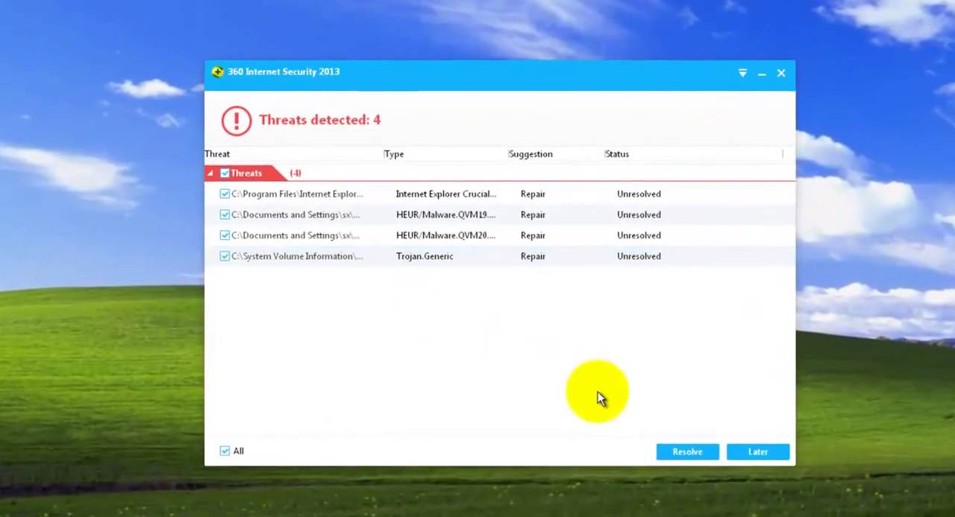Click the Internet Explorer Crucial... type cell
This screenshot has height=517, width=955.
pos(446,194)
